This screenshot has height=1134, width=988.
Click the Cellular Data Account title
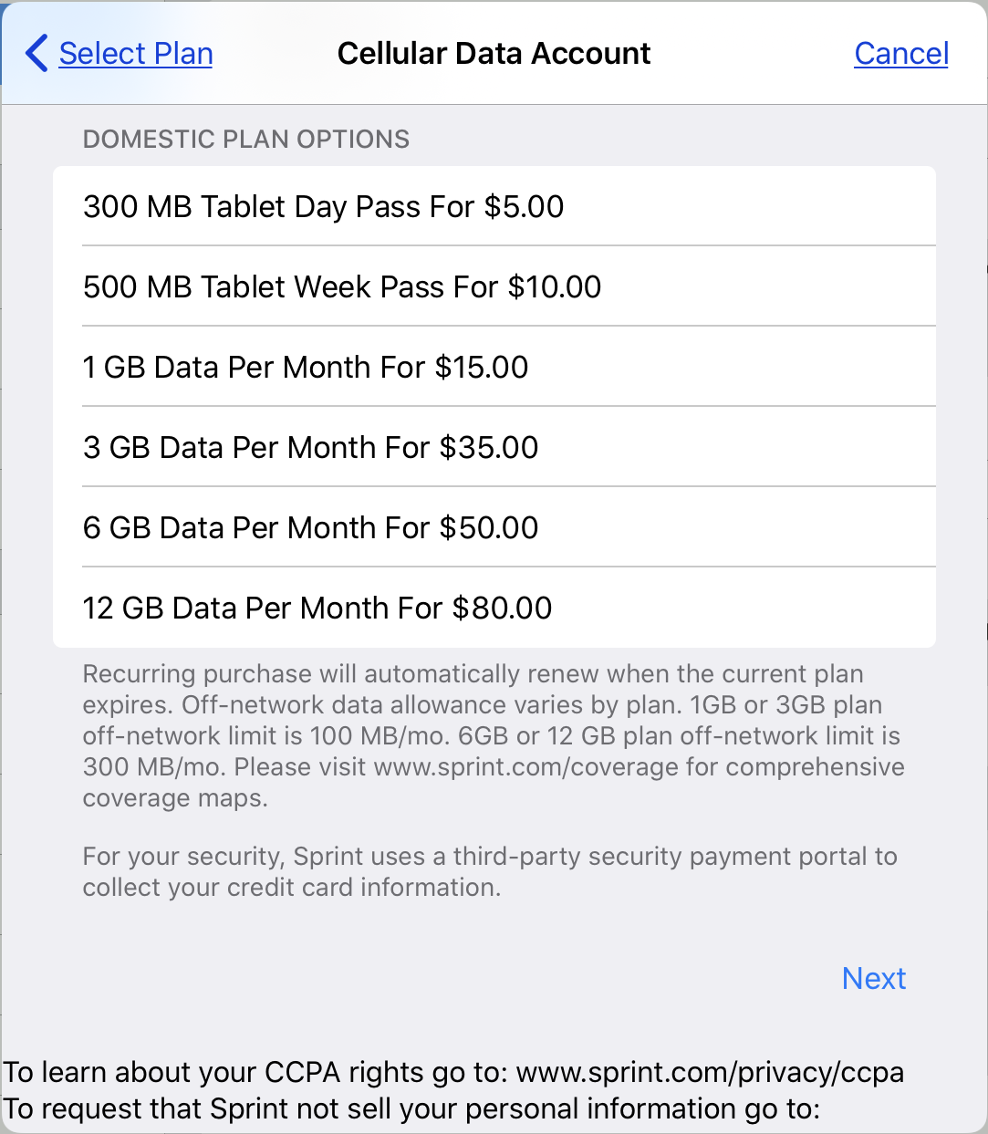point(494,54)
